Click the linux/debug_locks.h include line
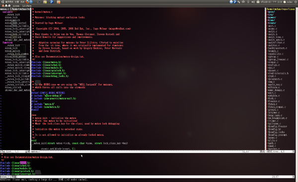This screenshot has height=182, width=298. coord(50,76)
